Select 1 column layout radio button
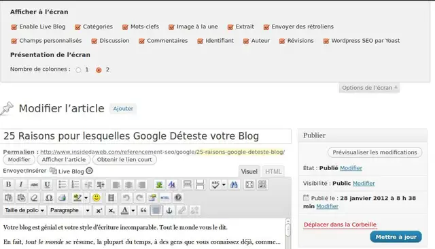The height and width of the screenshot is (249, 435). tap(79, 70)
